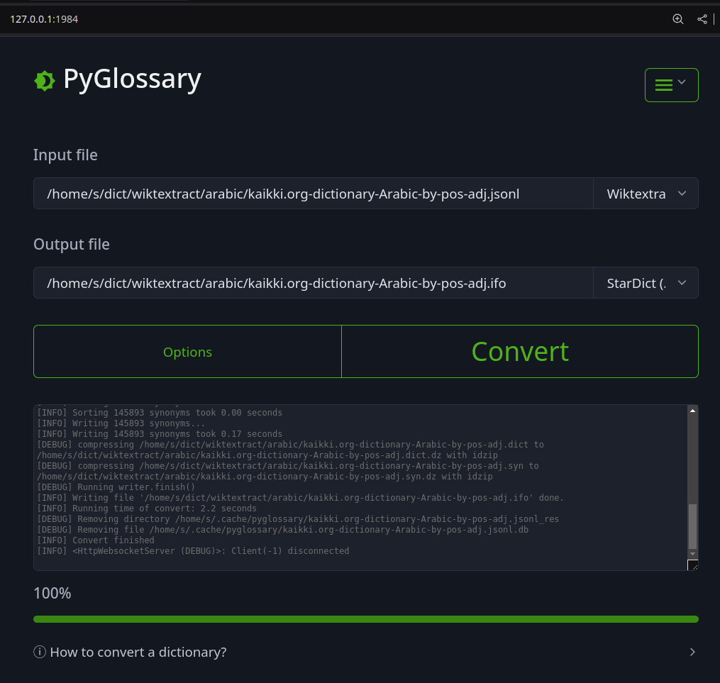Open the Wiktextract input format dropdown
The image size is (720, 683).
click(x=646, y=193)
